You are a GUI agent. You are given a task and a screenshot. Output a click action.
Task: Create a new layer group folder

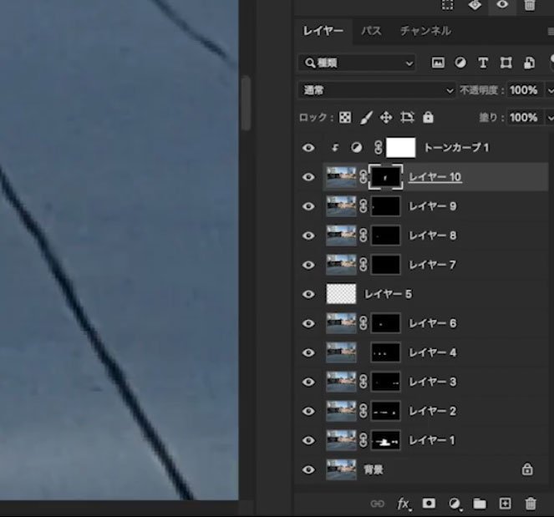480,504
